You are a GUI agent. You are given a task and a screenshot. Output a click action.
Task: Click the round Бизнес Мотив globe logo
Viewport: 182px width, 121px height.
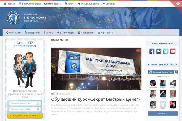13,18
